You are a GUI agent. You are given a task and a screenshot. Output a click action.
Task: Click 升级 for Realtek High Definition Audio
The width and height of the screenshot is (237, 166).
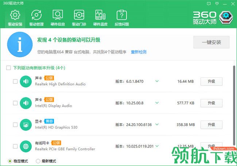tap(211, 81)
